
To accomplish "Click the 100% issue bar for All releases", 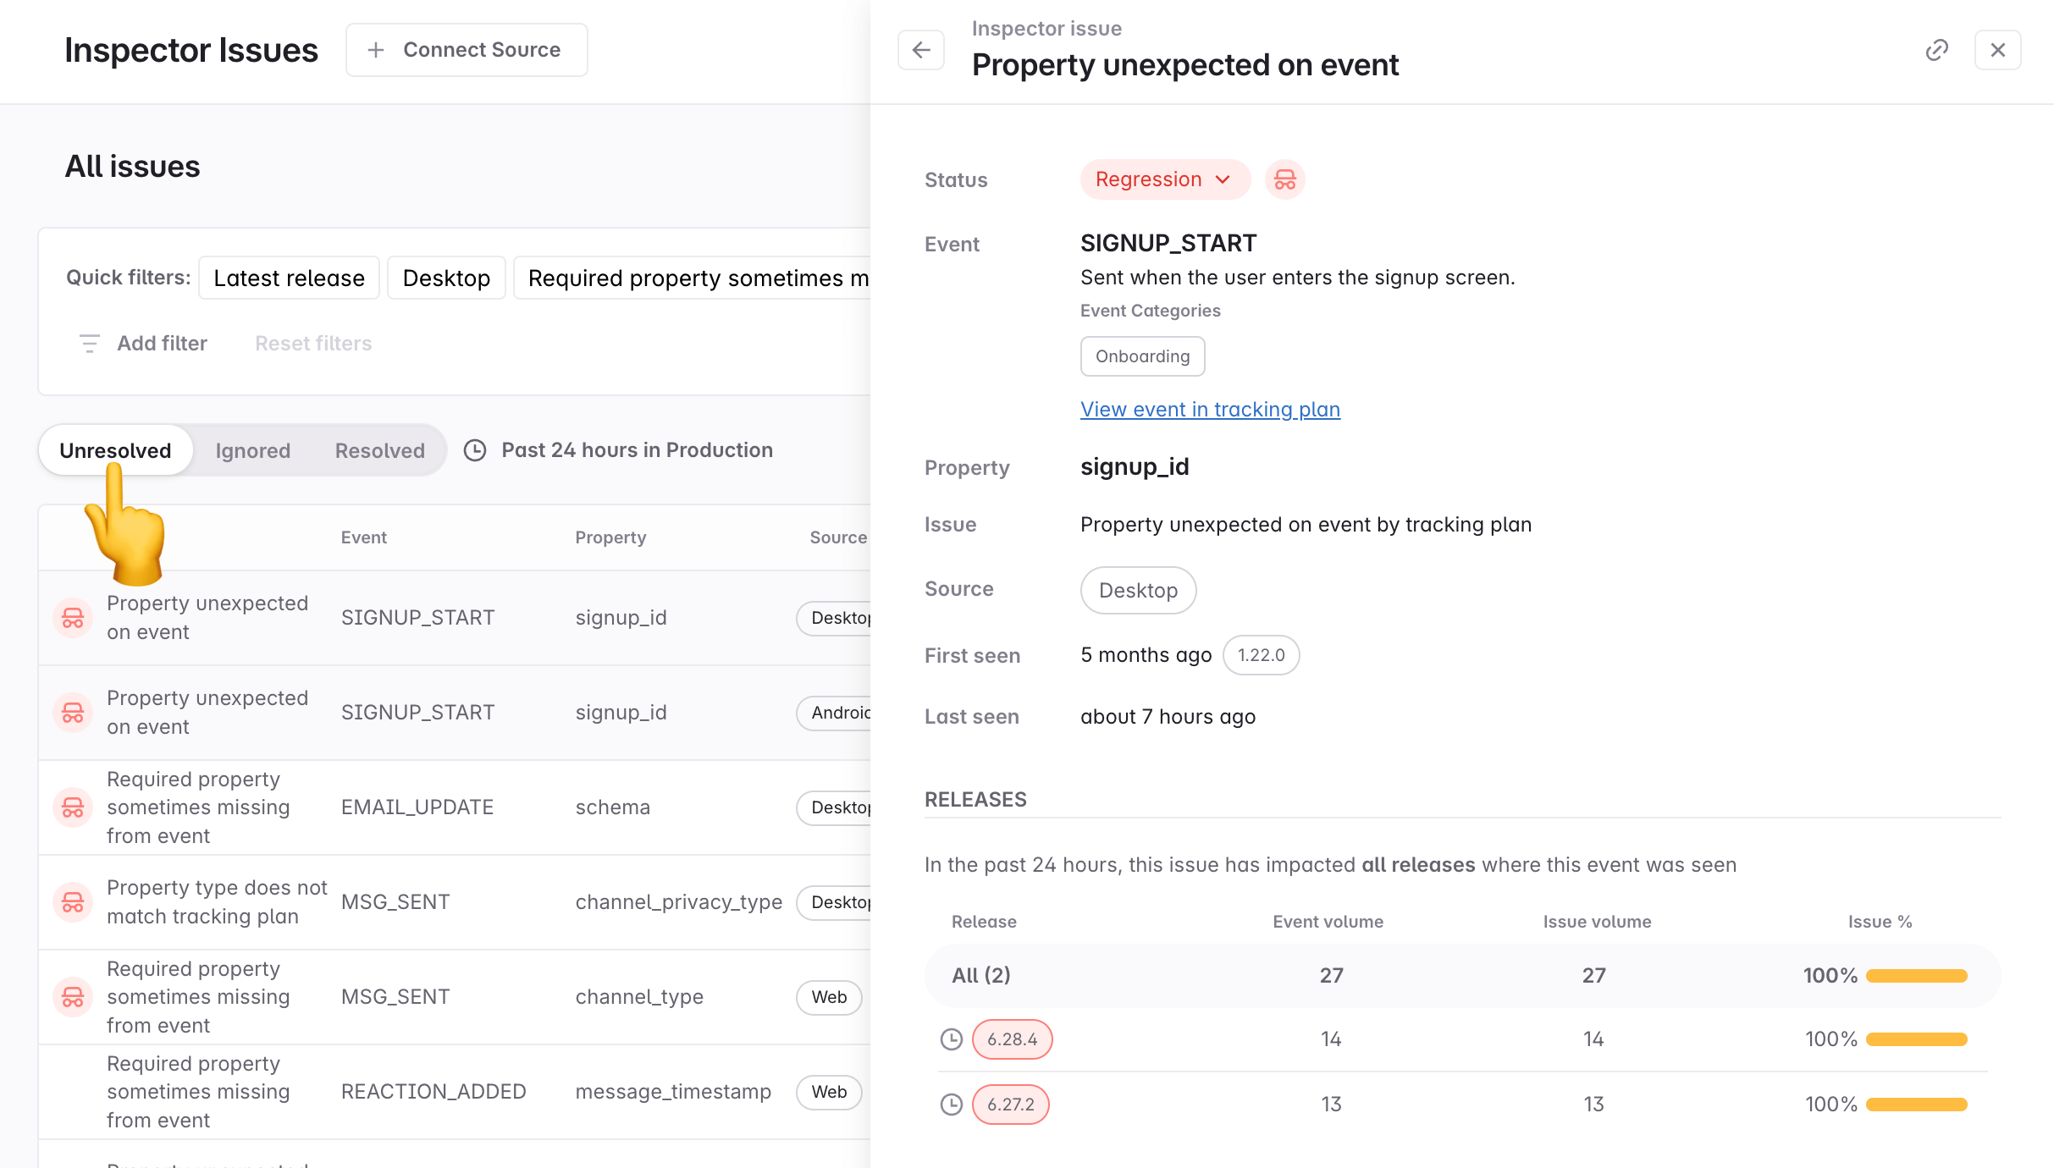I will point(1916,976).
